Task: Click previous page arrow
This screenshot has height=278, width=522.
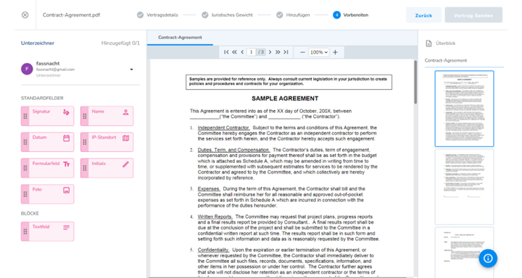Action: coord(242,52)
